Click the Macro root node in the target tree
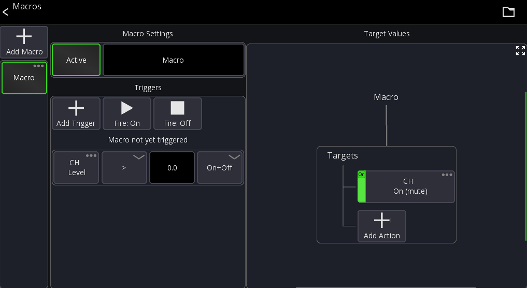This screenshot has width=527, height=288. (x=386, y=97)
